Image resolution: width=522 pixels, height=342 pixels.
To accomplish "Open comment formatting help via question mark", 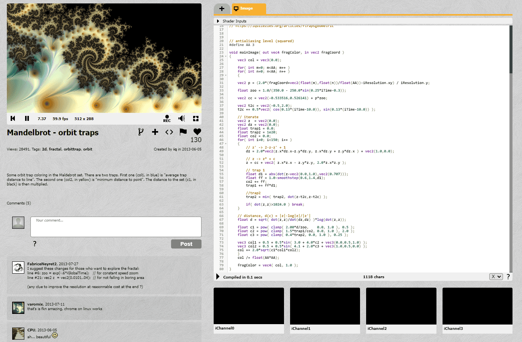I will pyautogui.click(x=34, y=244).
